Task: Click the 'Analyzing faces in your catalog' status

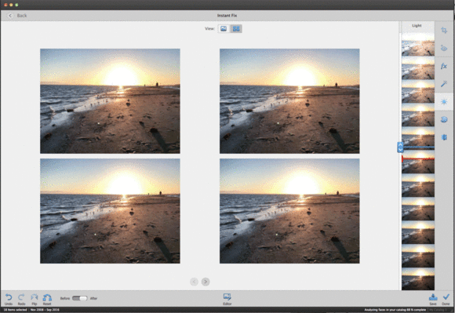Action: pos(395,310)
